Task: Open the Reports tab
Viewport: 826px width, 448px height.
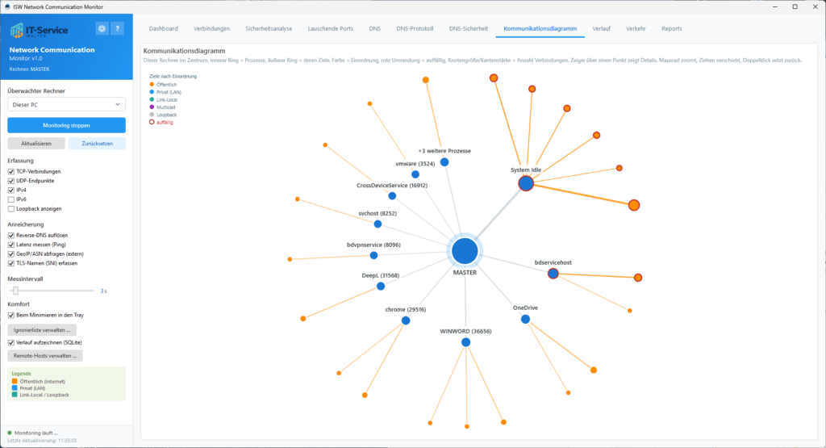Action: point(672,28)
